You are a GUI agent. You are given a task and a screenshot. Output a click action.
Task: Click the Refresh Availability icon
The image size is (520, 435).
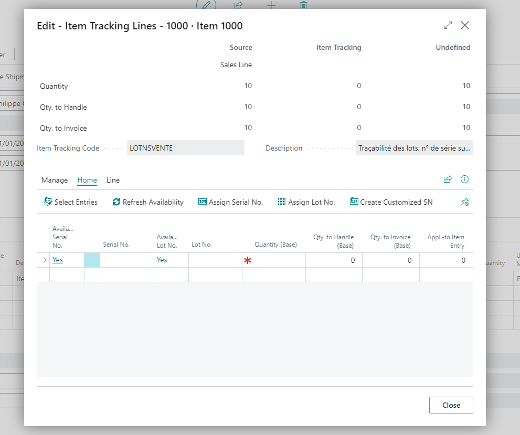(116, 202)
